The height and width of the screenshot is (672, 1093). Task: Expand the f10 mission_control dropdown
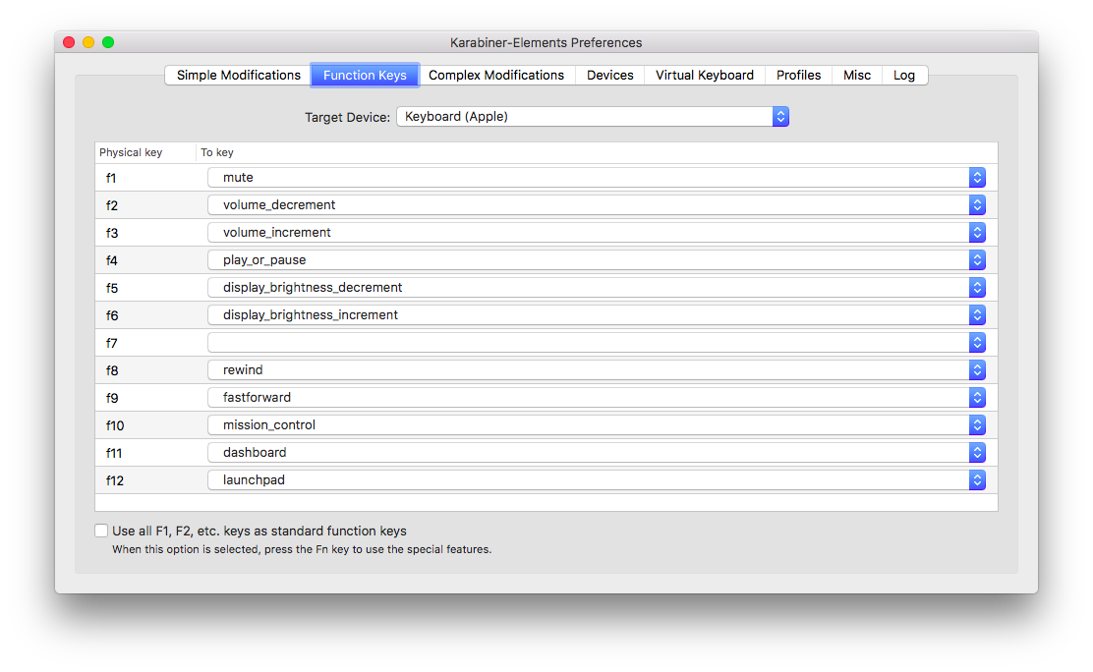[x=597, y=425]
